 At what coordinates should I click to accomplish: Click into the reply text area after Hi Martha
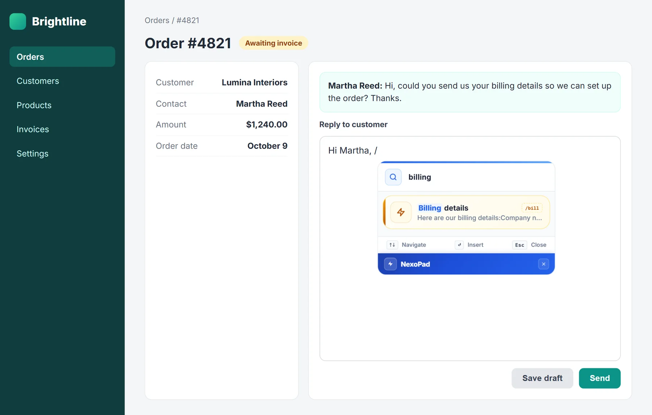(x=470, y=249)
